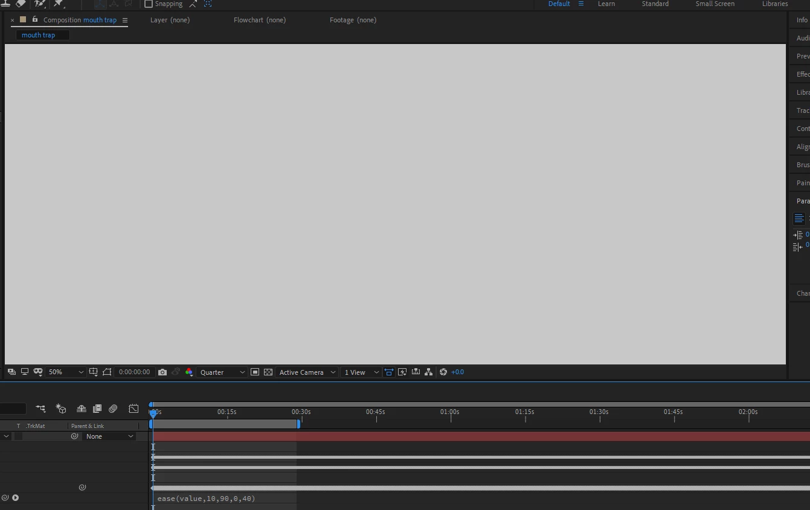Close the Composition mouth trap panel
The height and width of the screenshot is (510, 810).
coord(12,20)
